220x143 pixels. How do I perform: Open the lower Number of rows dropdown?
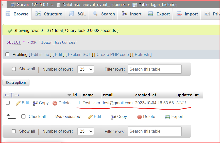(86, 131)
